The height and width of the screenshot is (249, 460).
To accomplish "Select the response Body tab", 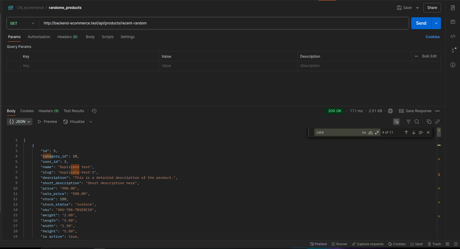I will 11,111.
